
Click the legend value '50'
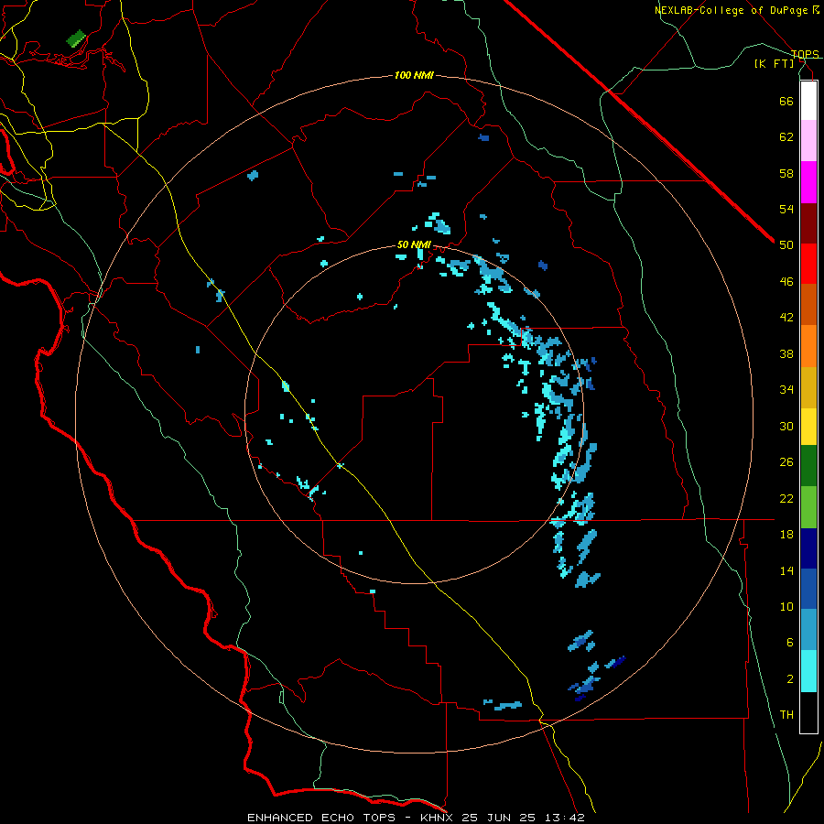tap(786, 245)
